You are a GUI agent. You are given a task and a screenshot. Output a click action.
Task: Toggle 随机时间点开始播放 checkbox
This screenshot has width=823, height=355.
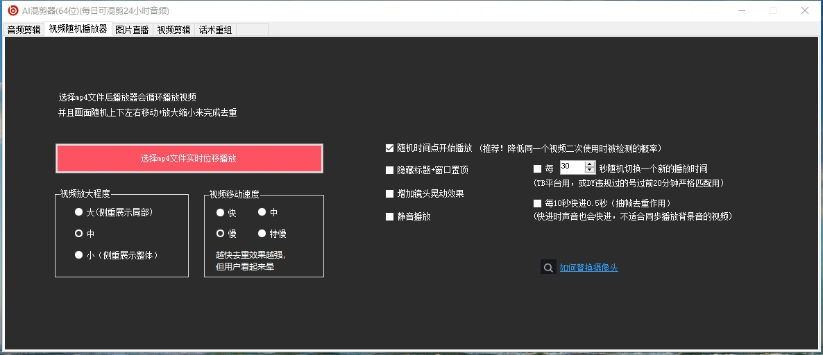(x=390, y=148)
